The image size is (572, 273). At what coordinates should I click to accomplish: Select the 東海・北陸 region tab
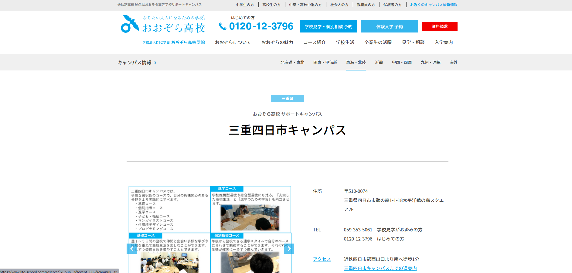point(356,62)
